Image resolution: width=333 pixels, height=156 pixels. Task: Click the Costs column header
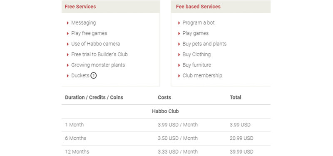(x=164, y=97)
